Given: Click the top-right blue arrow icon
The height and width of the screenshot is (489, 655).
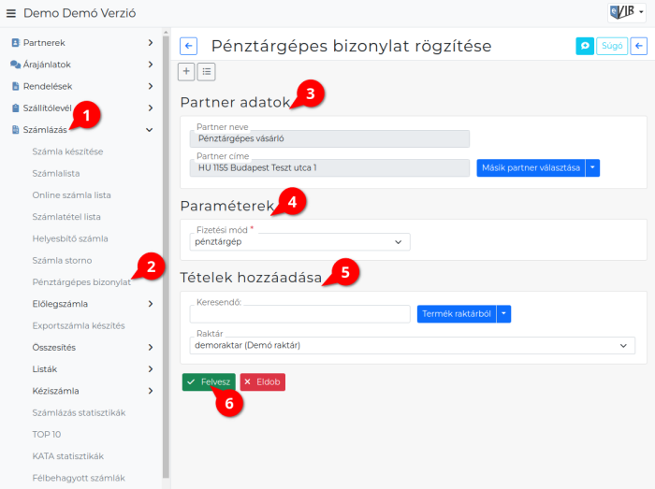Looking at the screenshot, I should click(639, 46).
